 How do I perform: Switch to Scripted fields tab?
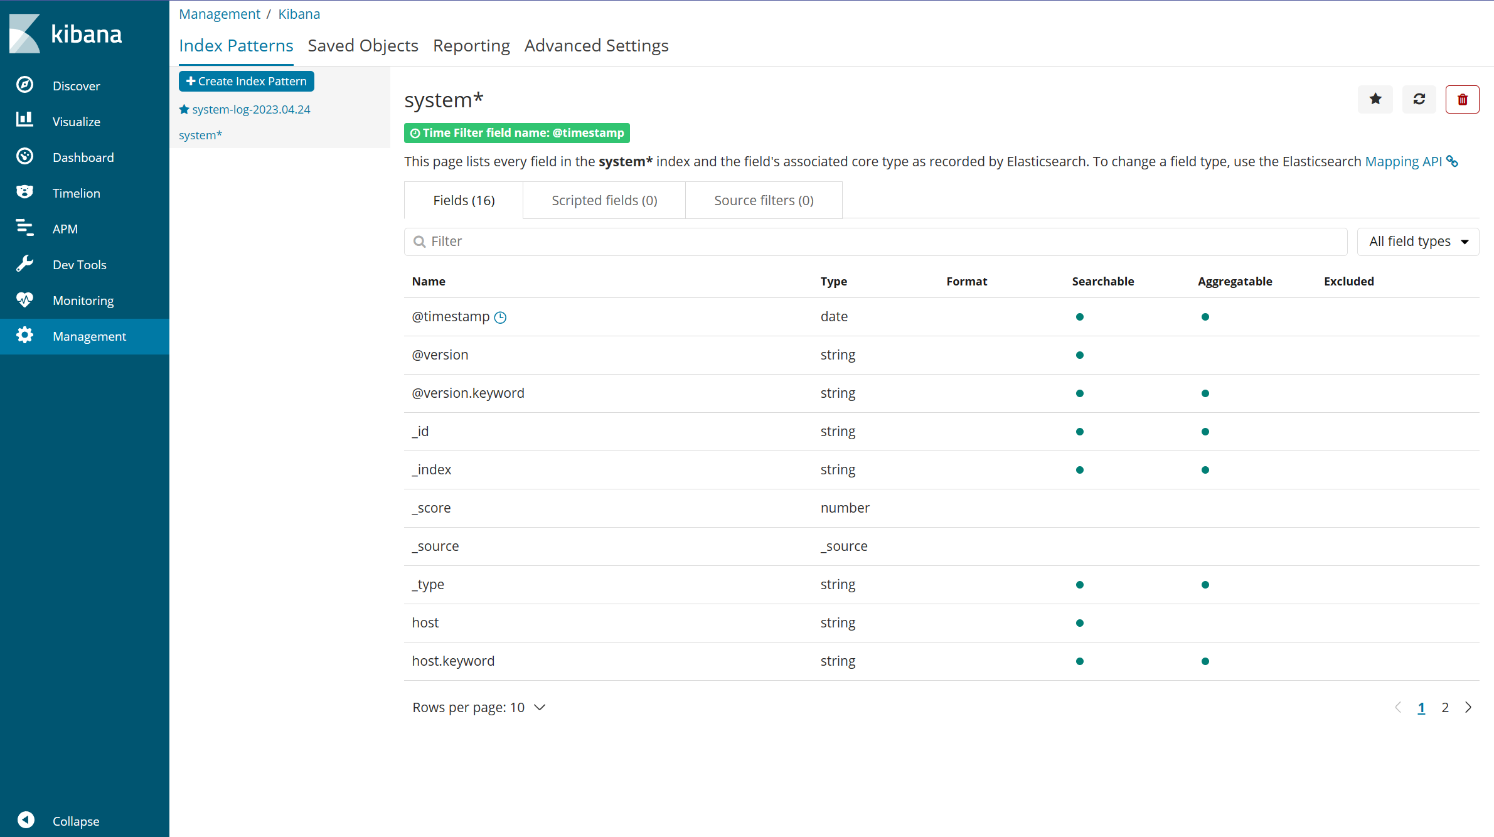(x=604, y=201)
